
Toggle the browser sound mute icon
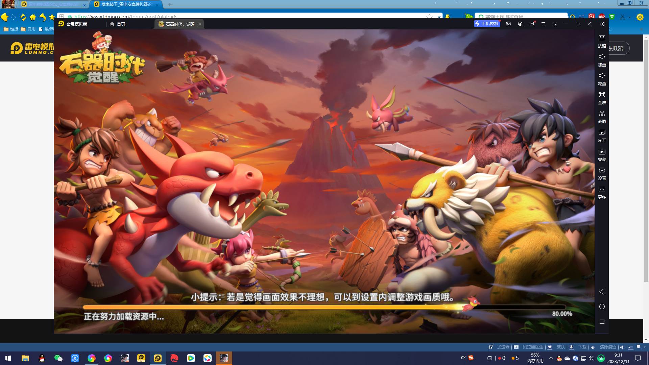point(622,347)
